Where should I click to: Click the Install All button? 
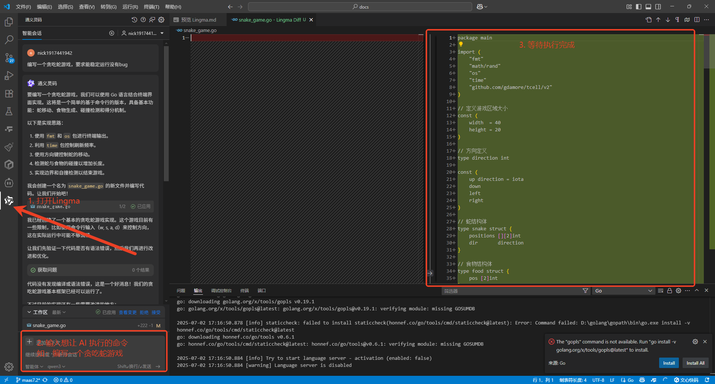[x=695, y=363]
